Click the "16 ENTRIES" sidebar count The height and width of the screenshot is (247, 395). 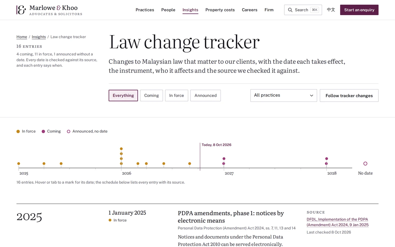tap(29, 46)
